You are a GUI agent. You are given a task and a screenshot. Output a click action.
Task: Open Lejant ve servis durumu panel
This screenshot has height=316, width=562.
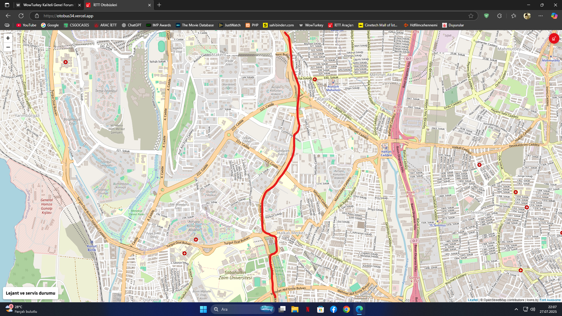pyautogui.click(x=30, y=293)
